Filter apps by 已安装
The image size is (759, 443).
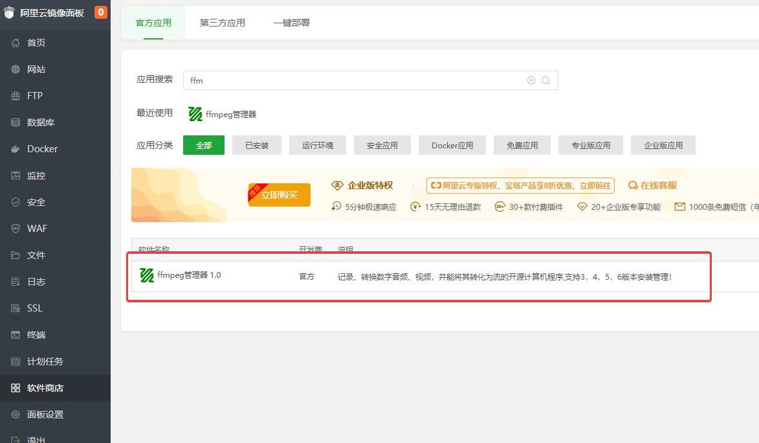click(257, 146)
